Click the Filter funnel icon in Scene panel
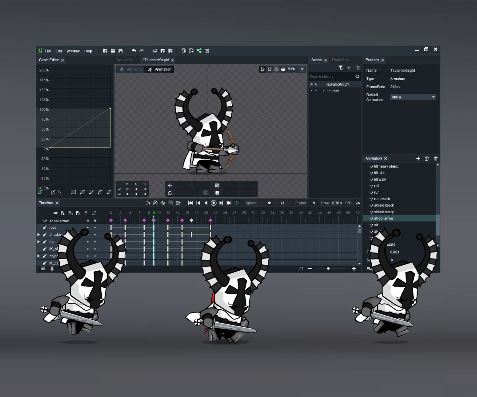Viewport: 477px width, 397px height. point(341,68)
